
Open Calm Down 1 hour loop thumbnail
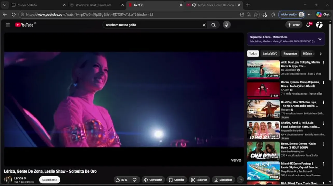click(x=263, y=151)
